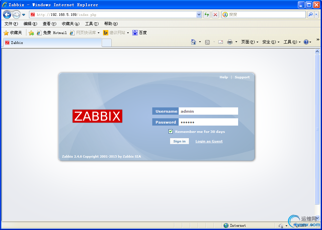The width and height of the screenshot is (322, 230).
Task: Stop loading with the red X icon
Action: pos(215,15)
